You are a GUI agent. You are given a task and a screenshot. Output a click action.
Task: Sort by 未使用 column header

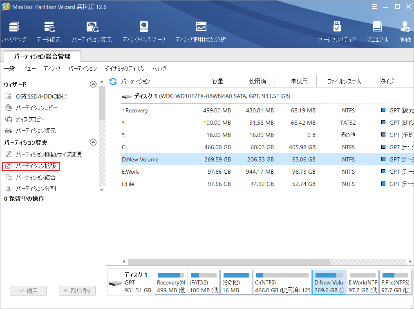click(296, 81)
